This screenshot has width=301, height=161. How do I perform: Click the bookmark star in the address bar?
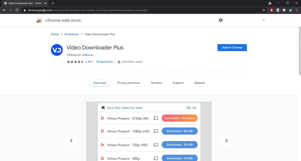[x=264, y=10]
